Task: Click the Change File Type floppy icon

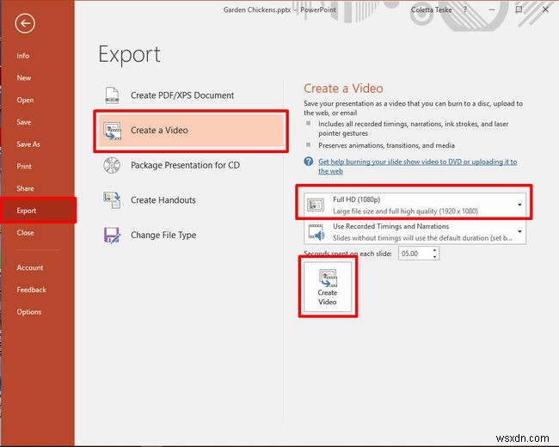Action: click(112, 236)
